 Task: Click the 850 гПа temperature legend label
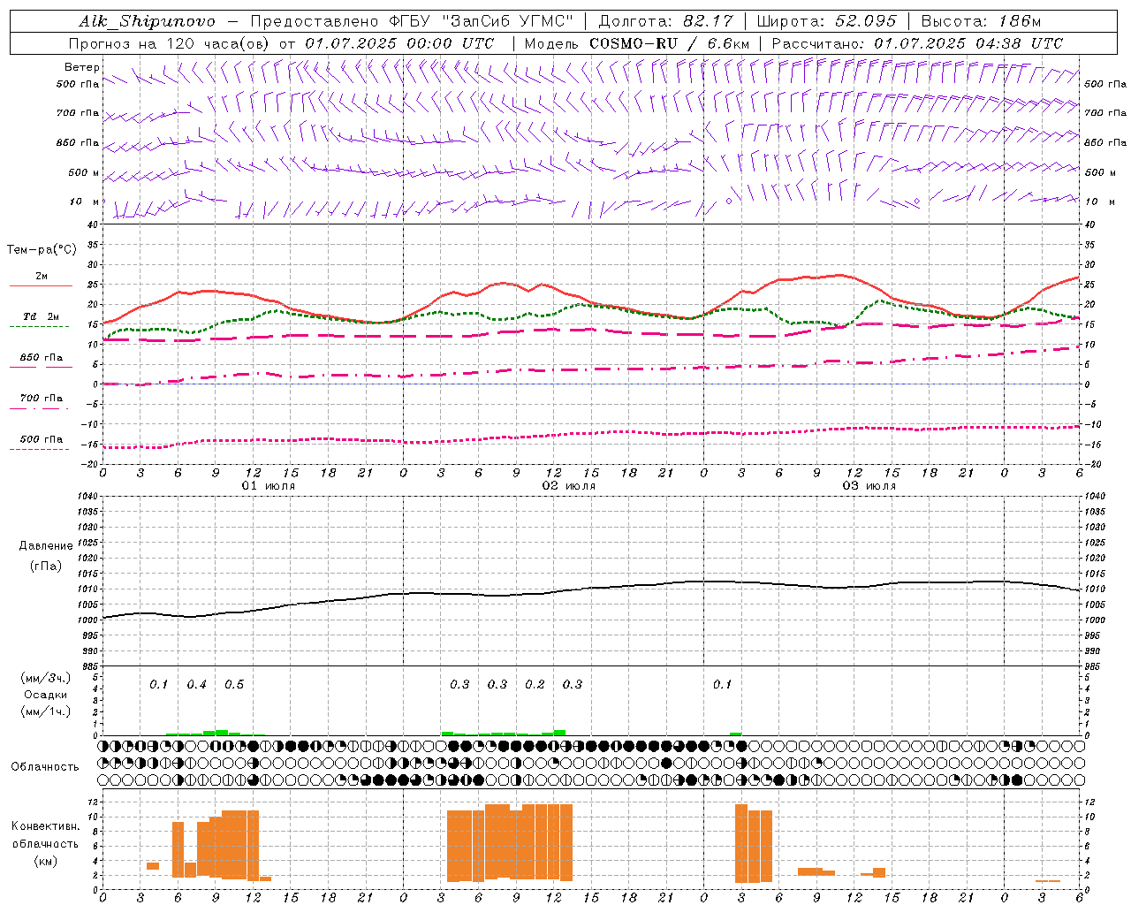[42, 358]
